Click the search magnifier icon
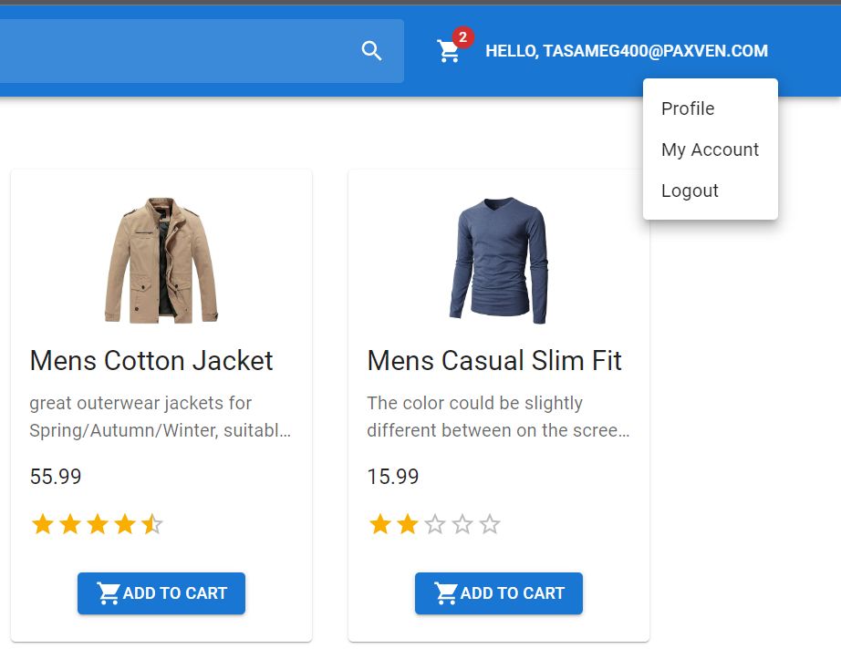The height and width of the screenshot is (649, 841). [371, 51]
